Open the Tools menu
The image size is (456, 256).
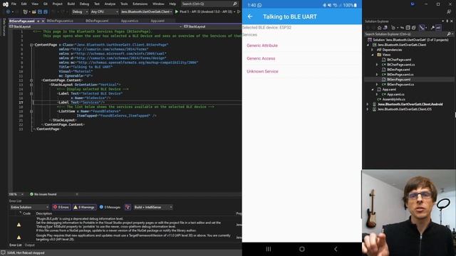[124, 4]
